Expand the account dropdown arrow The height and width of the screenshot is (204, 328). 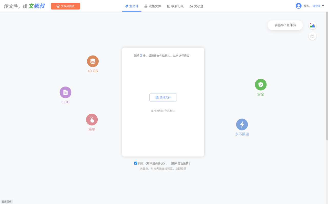[x=323, y=6]
